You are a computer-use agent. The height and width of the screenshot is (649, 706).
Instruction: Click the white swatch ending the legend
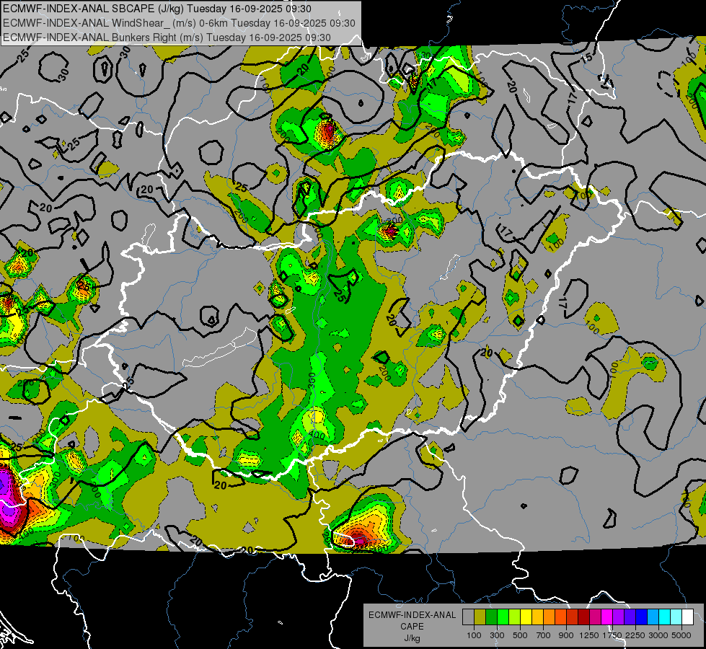click(x=687, y=617)
